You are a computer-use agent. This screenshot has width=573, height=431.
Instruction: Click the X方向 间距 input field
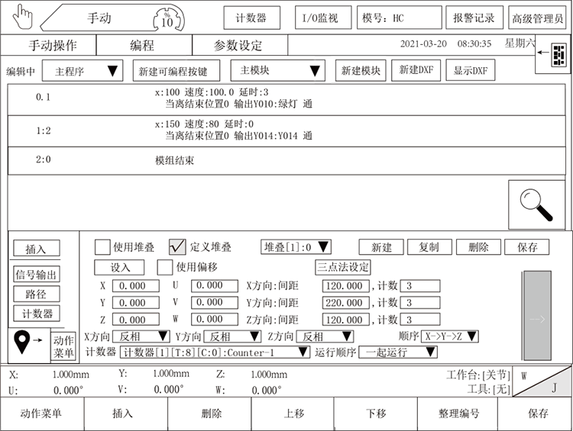pos(345,286)
